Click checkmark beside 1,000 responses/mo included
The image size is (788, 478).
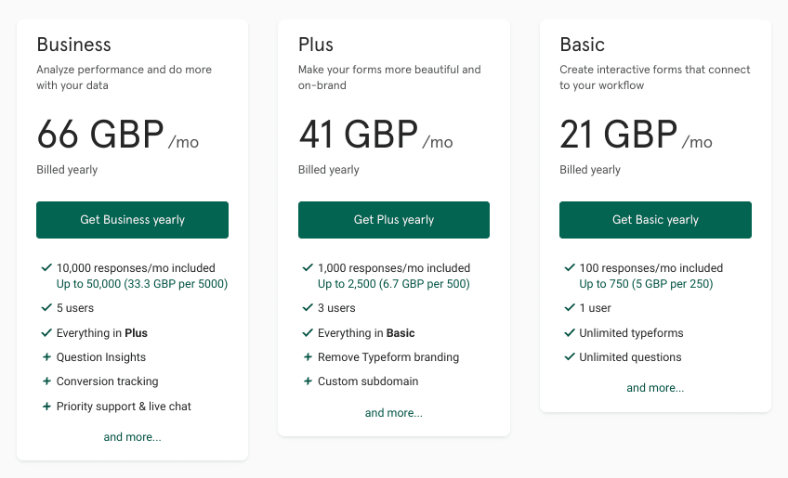(x=309, y=267)
